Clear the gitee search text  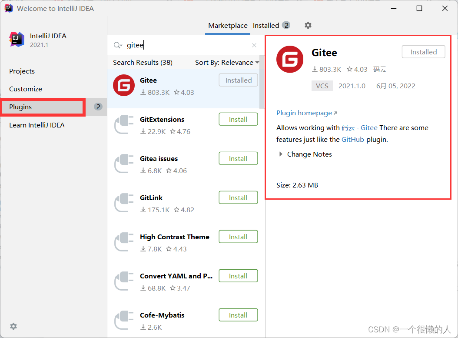tap(254, 45)
